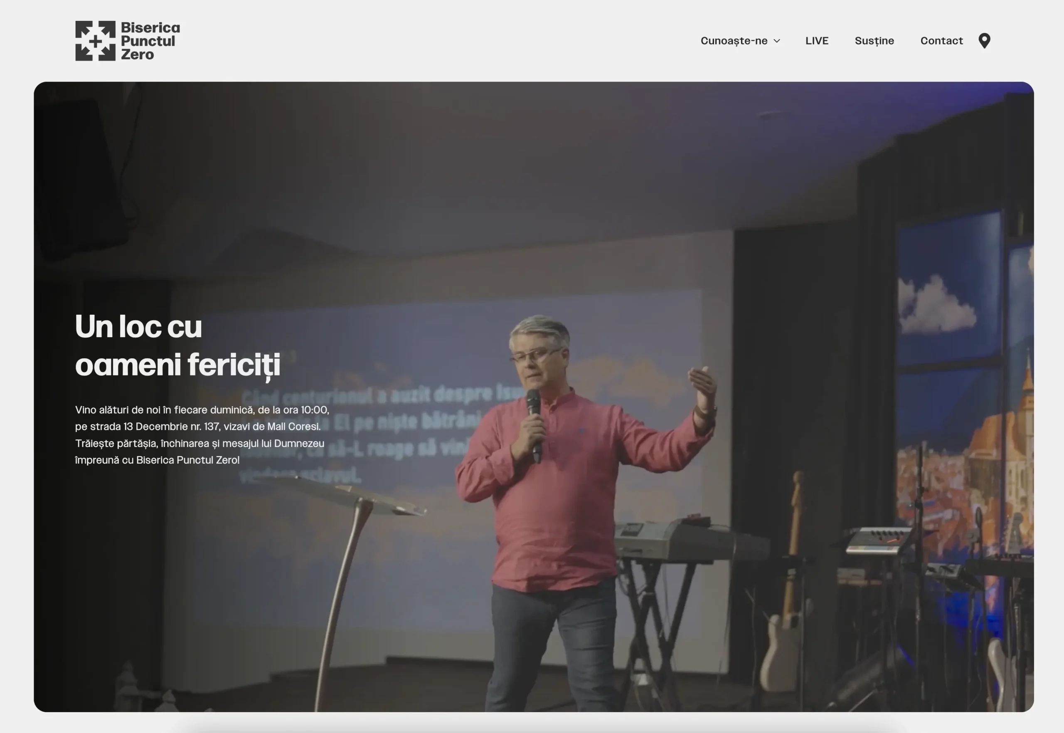Open the location pin icon
This screenshot has height=733, width=1064.
984,40
